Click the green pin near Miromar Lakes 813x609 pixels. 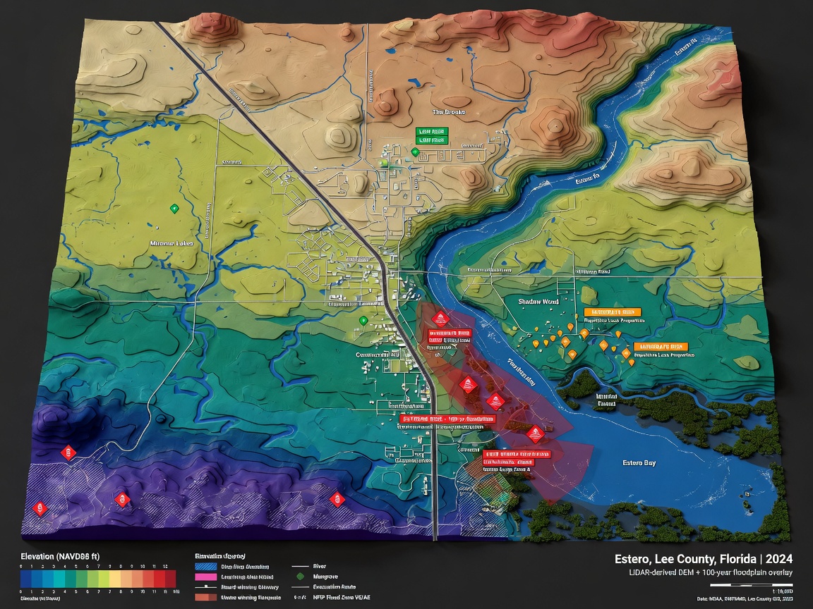click(174, 209)
